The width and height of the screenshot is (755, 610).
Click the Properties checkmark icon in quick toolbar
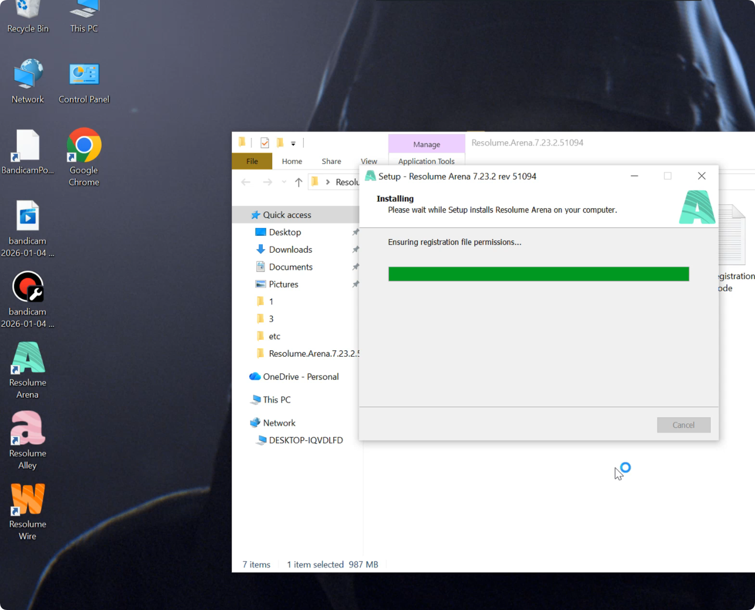tap(265, 143)
